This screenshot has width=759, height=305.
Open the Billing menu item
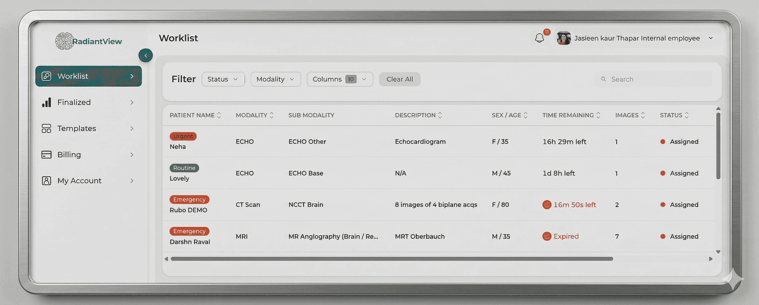[x=89, y=155]
